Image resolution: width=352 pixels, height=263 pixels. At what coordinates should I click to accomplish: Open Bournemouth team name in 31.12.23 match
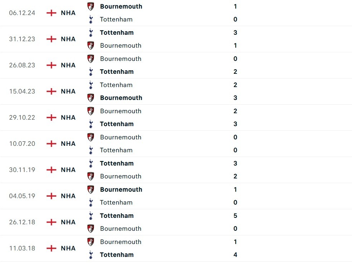pyautogui.click(x=121, y=46)
